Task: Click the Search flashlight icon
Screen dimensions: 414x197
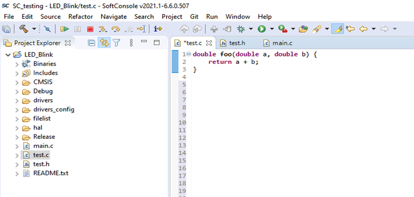Action: (316, 29)
